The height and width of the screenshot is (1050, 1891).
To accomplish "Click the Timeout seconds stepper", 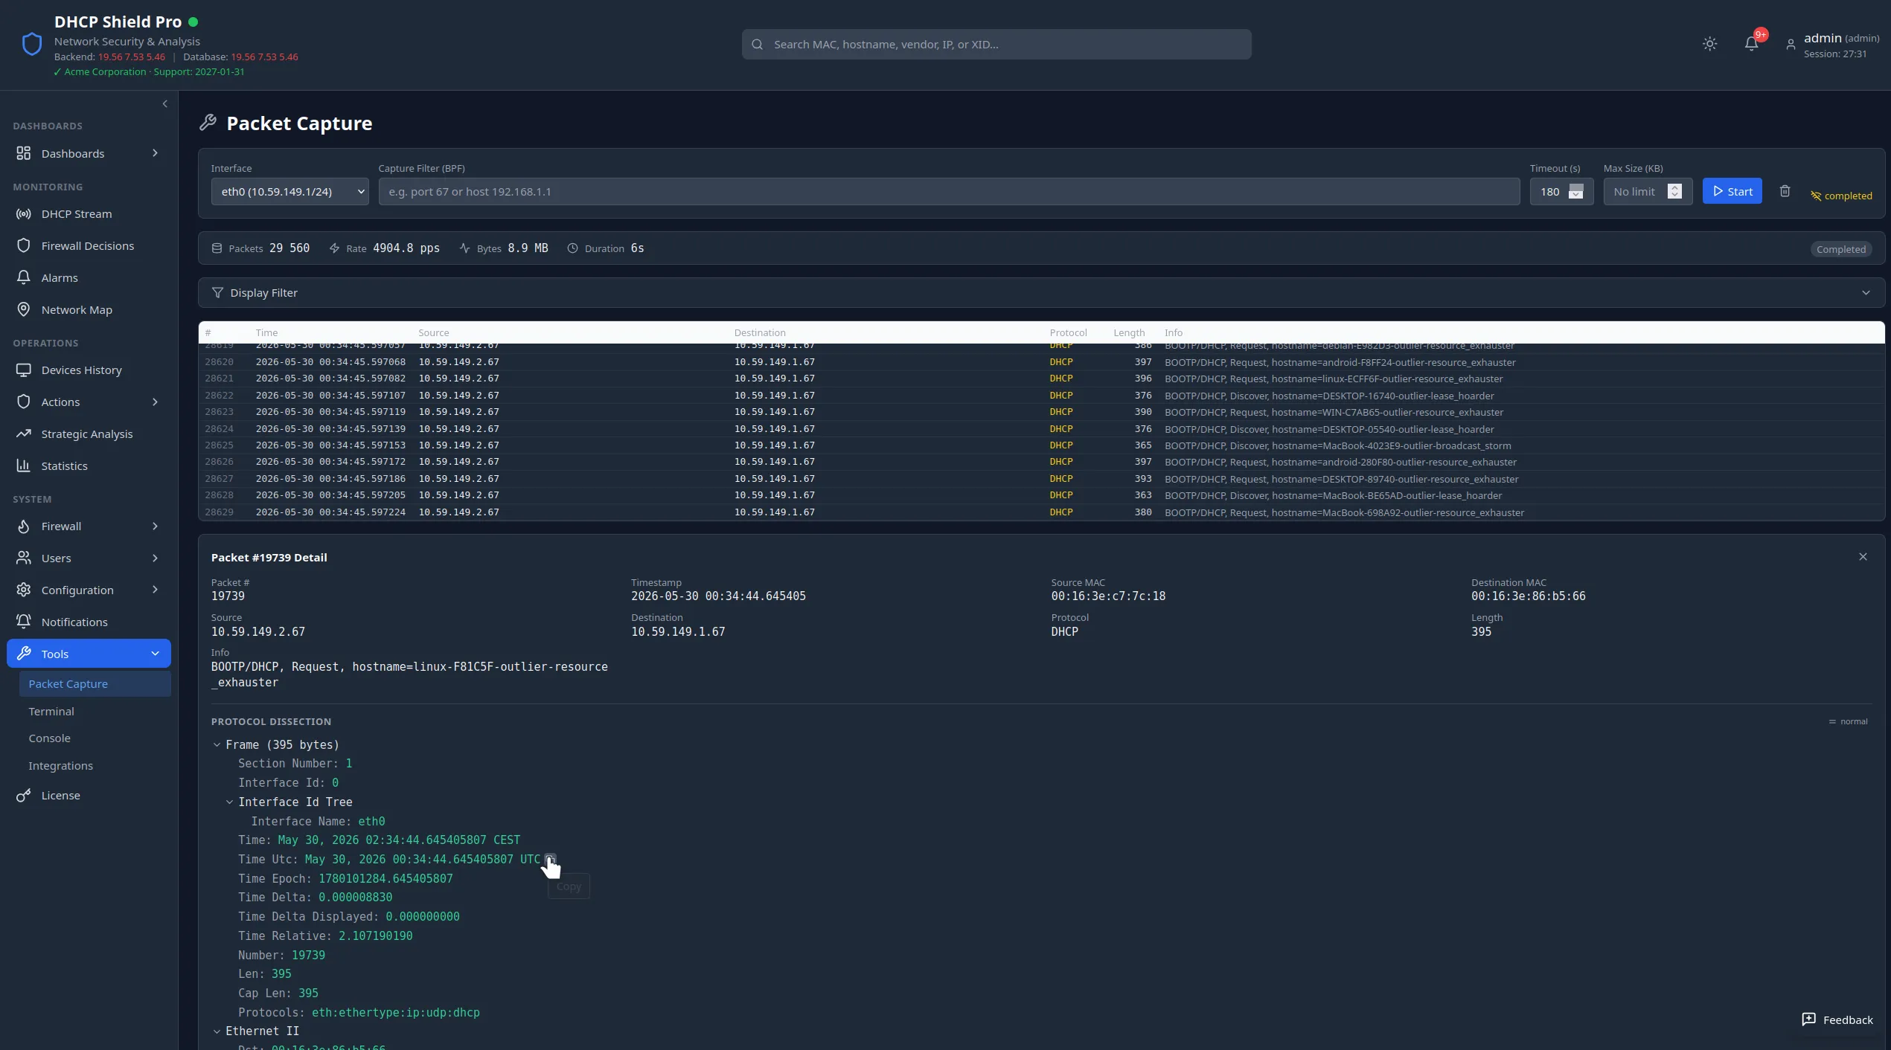I will (1575, 191).
